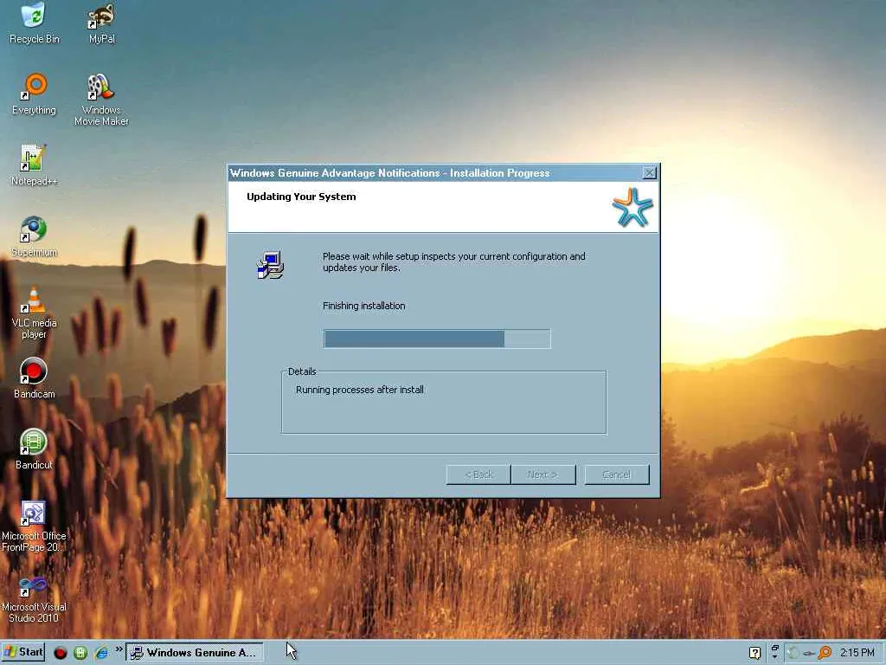This screenshot has width=886, height=665.
Task: Launch Internet Explorer from quick launch
Action: pos(101,653)
